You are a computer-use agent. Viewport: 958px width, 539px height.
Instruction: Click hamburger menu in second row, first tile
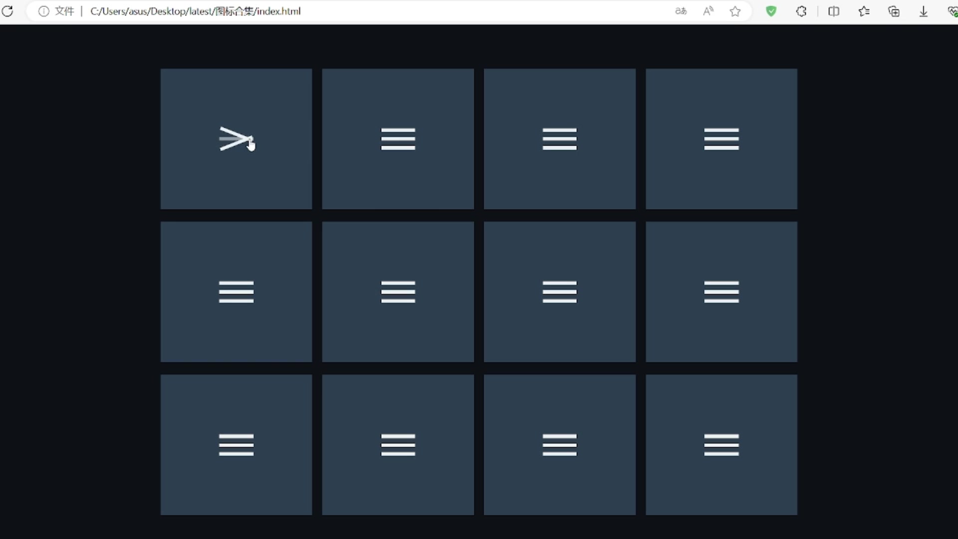tap(236, 292)
